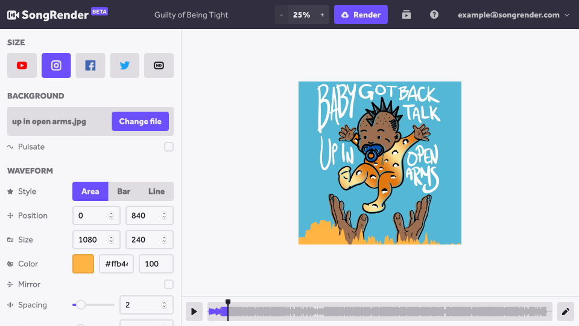Screen dimensions: 579x326
Task: Expand the example@songrender.com account menu
Action: pyautogui.click(x=513, y=14)
